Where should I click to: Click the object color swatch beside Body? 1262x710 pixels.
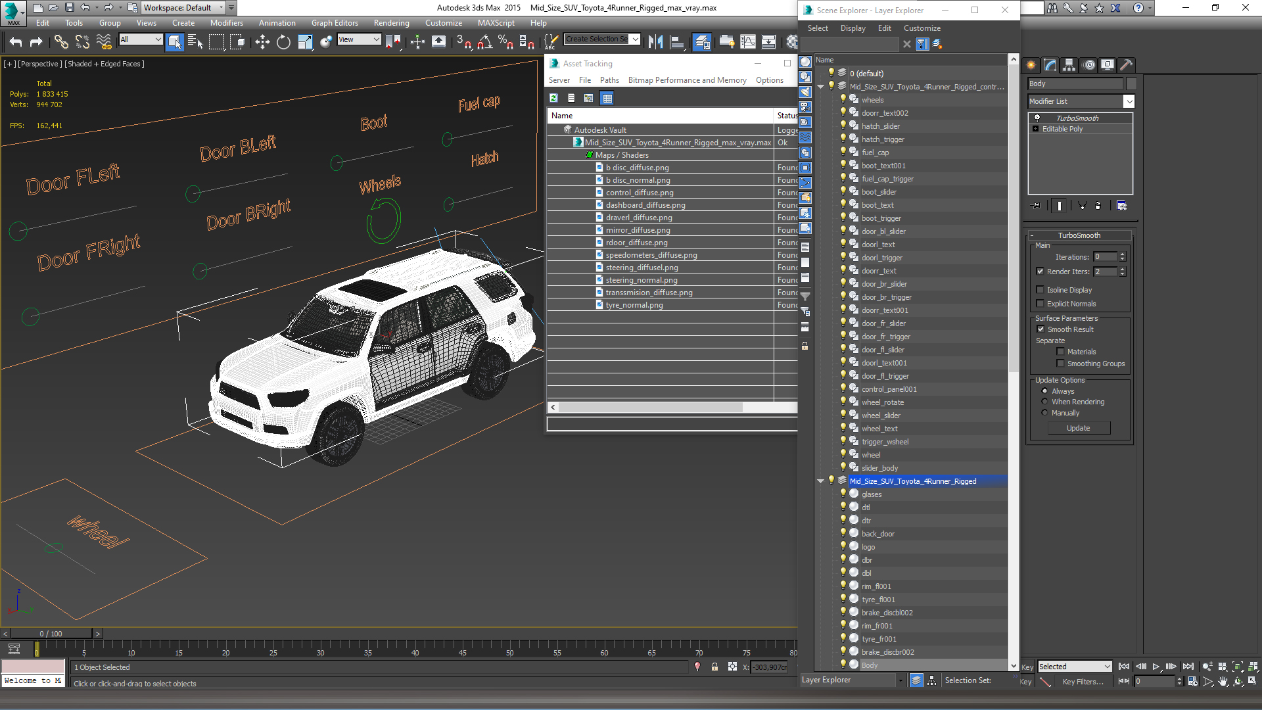pyautogui.click(x=1131, y=83)
